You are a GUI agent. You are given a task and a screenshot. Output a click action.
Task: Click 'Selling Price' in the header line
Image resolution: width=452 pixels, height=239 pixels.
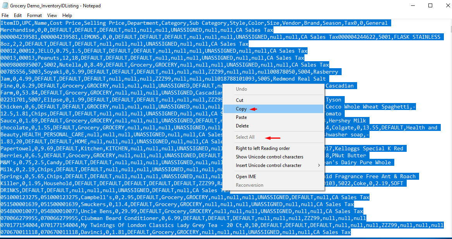pyautogui.click(x=104, y=23)
